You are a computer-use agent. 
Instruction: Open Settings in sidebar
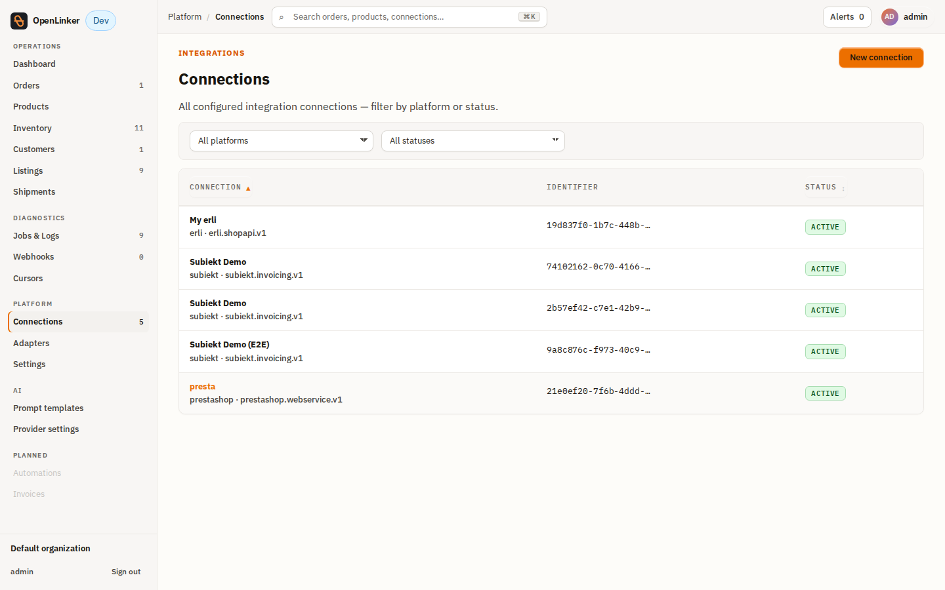pyautogui.click(x=79, y=364)
